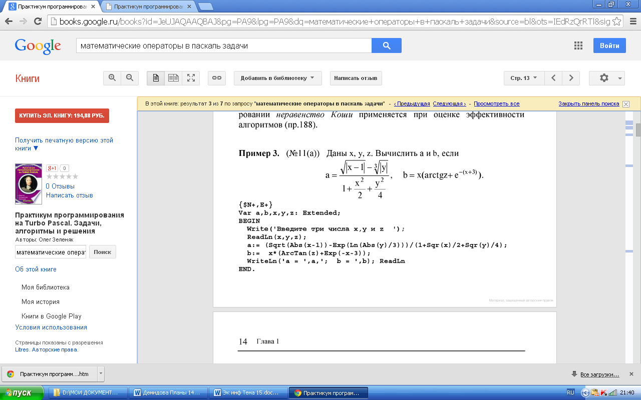This screenshot has height=400, width=641.
Task: Open Моя библиотека
Action: point(46,287)
